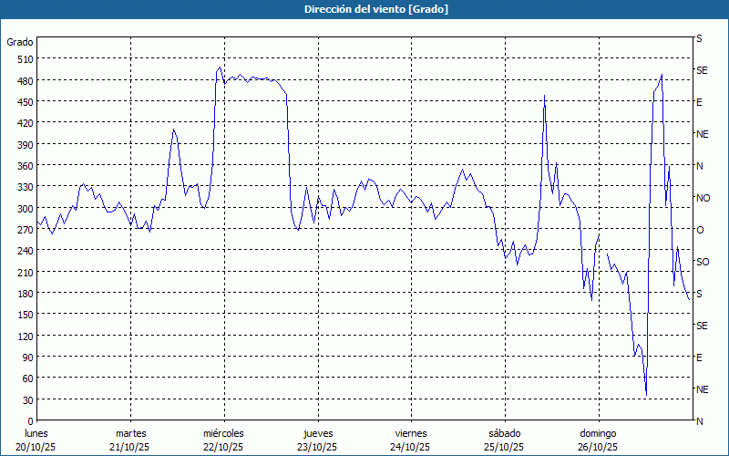Click the O (west) compass label

(x=700, y=230)
